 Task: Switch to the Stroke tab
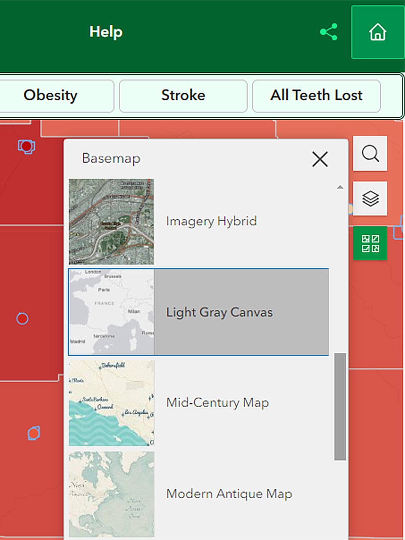pos(183,95)
